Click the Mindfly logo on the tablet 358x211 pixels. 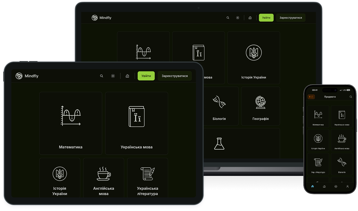27,76
